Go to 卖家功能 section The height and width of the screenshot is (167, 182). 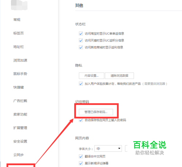20,114
